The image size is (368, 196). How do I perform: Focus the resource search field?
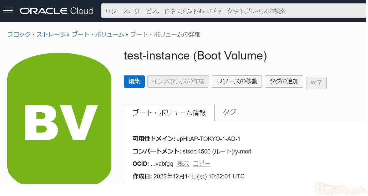coord(233,11)
